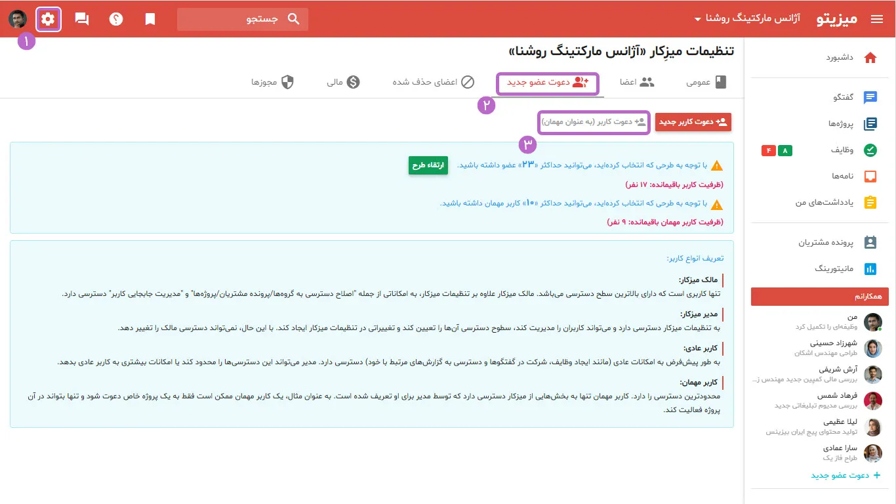Click the chart icon beside مانیتورینگ
The width and height of the screenshot is (896, 504).
click(x=870, y=269)
